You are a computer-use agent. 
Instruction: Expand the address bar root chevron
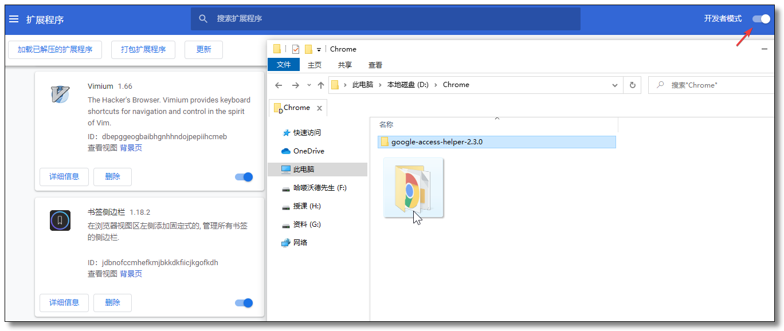(346, 85)
